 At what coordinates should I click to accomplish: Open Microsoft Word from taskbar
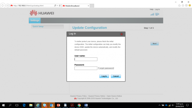(x=86, y=105)
